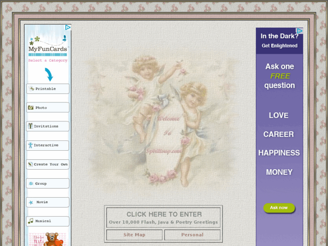Open the Photo cards category

(x=48, y=107)
